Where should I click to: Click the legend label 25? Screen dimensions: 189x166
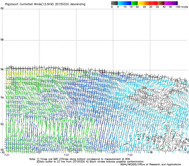144,7
